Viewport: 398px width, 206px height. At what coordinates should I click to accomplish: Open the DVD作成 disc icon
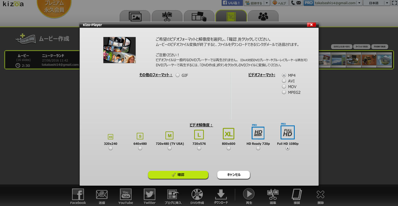(x=197, y=195)
